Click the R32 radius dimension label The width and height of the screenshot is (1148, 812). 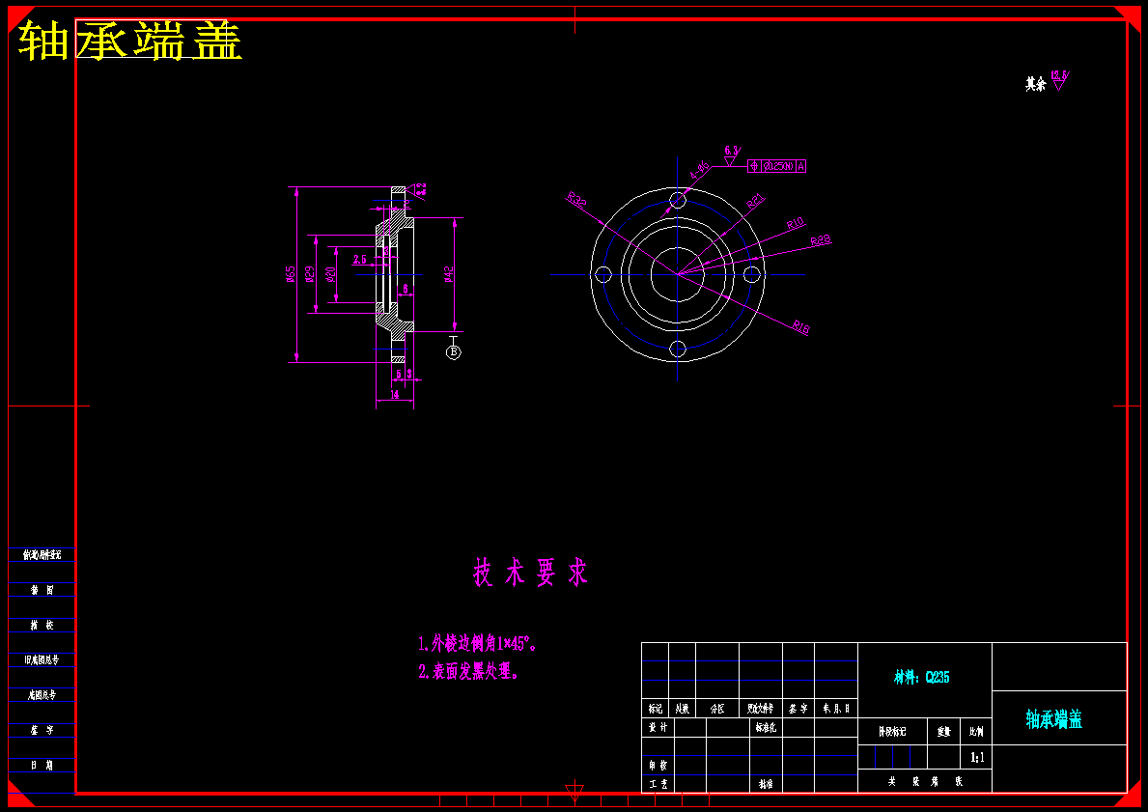pyautogui.click(x=577, y=199)
